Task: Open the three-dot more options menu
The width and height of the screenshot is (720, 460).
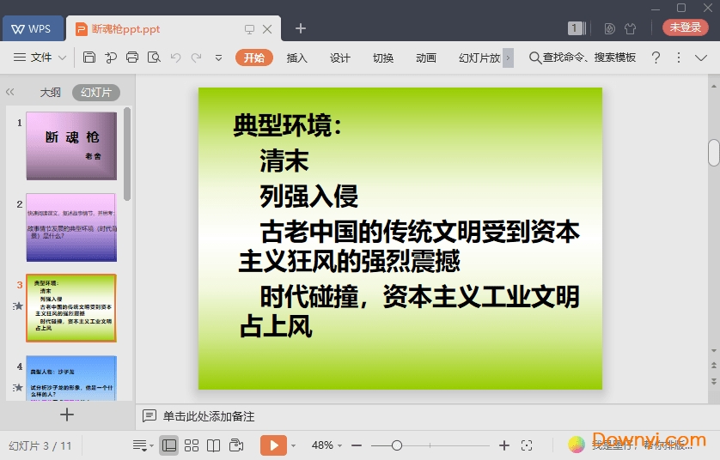Action: 678,57
